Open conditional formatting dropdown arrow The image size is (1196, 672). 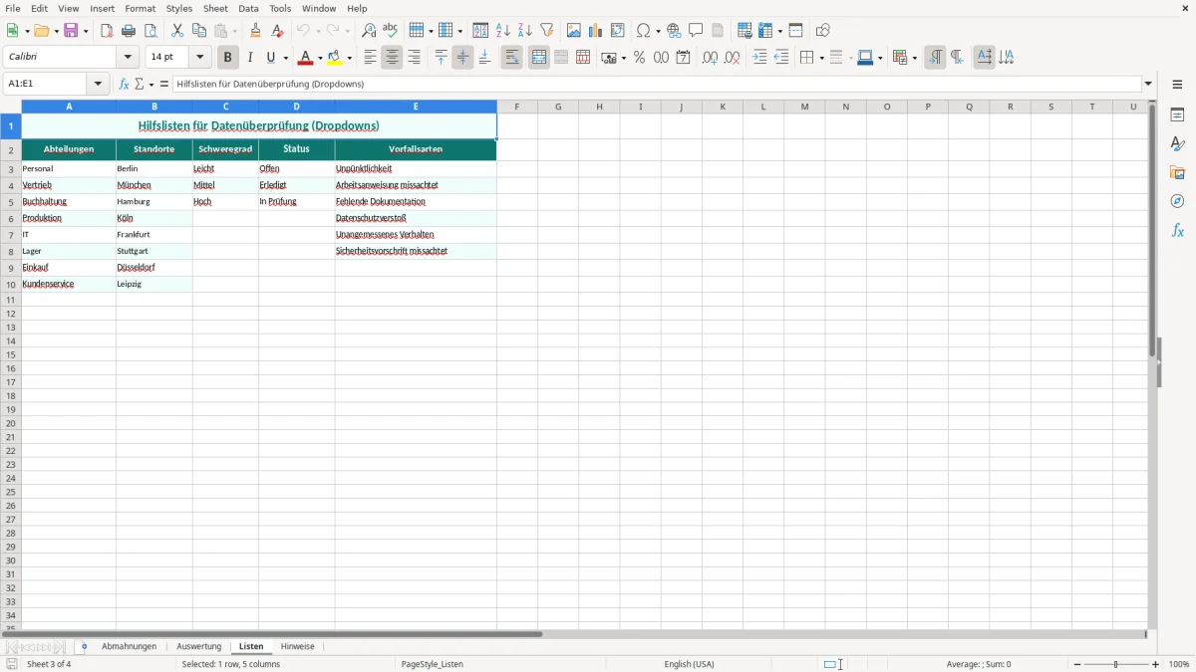coord(914,58)
